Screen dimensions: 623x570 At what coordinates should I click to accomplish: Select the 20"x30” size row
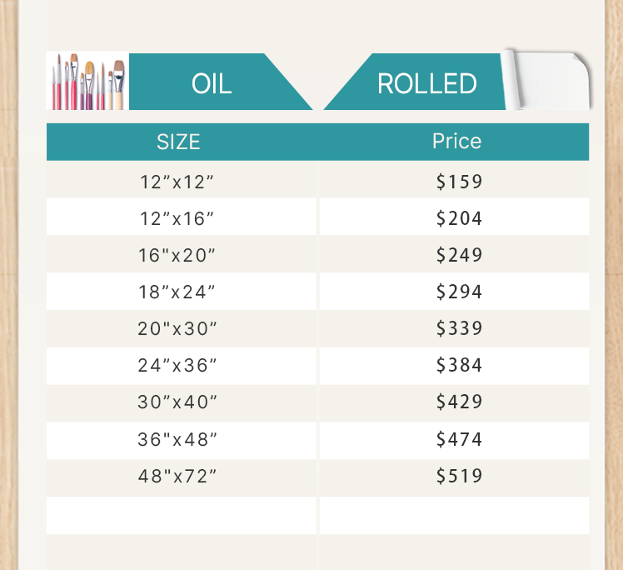(177, 328)
